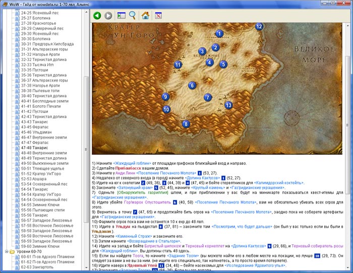
Task: Follow the Бугристый шипокож link
Action: click(x=163, y=246)
